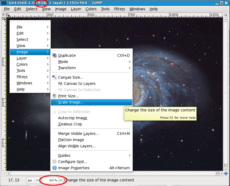This screenshot has height=186, width=230.
Task: Open the px unit dropdown in the status bar
Action: [x=37, y=180]
